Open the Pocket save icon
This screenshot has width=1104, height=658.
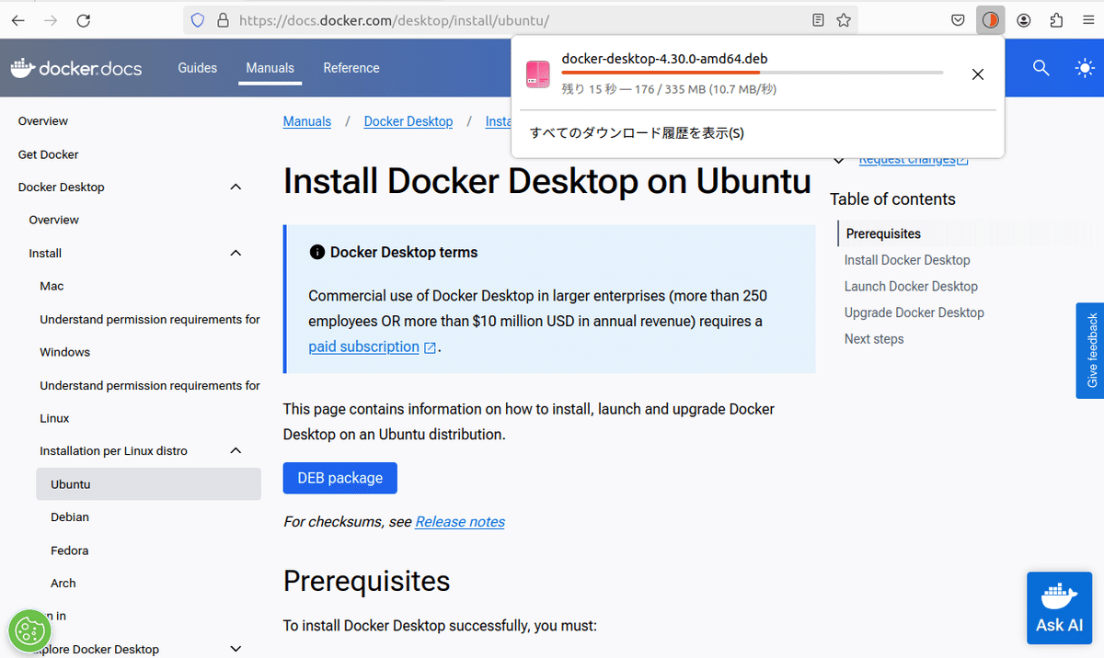tap(958, 19)
